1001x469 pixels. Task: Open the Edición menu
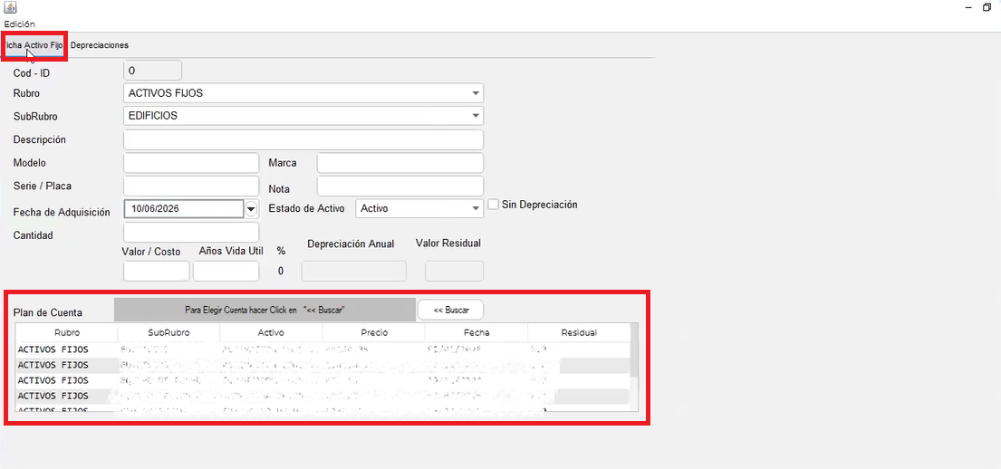pyautogui.click(x=20, y=24)
